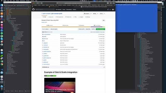Image resolution: width=166 pixels, height=93 pixels.
Task: Go back using Safari's back arrow
Action: pos(37,3)
